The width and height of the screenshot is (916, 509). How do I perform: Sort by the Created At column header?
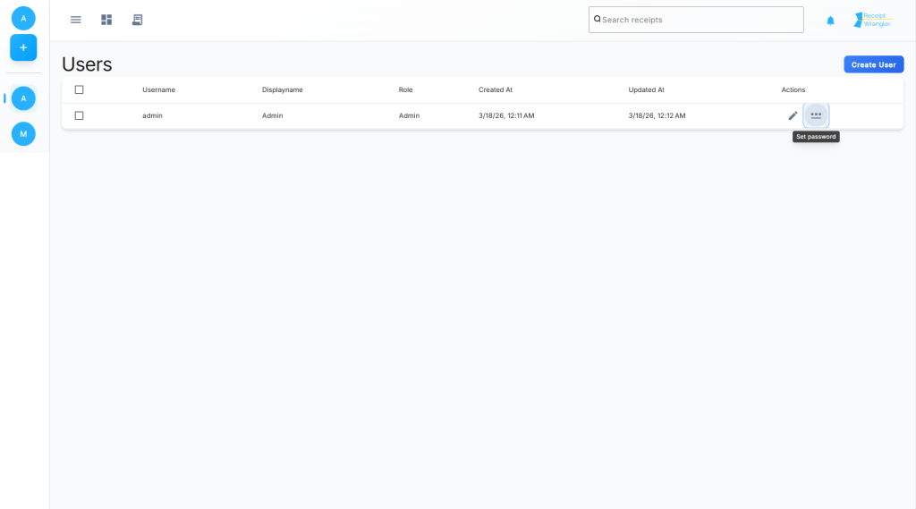click(495, 89)
